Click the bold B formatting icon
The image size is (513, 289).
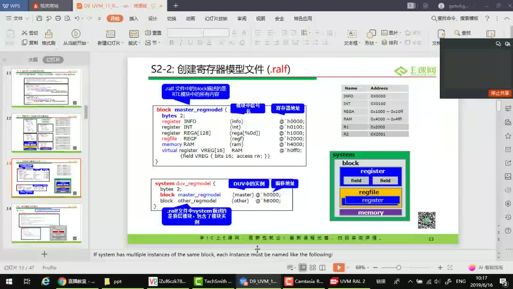(x=172, y=42)
